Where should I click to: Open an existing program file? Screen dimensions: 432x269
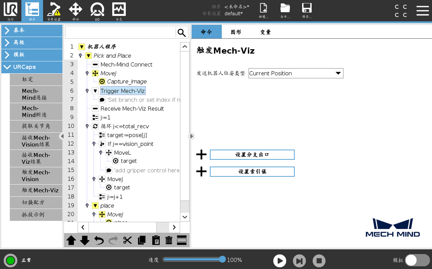tap(285, 11)
